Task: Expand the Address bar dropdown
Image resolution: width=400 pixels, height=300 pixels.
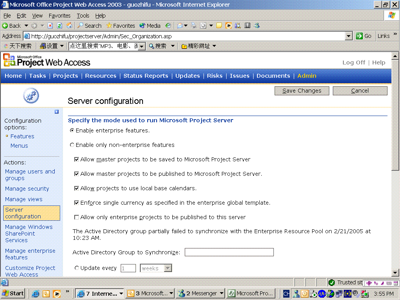Action: point(349,36)
